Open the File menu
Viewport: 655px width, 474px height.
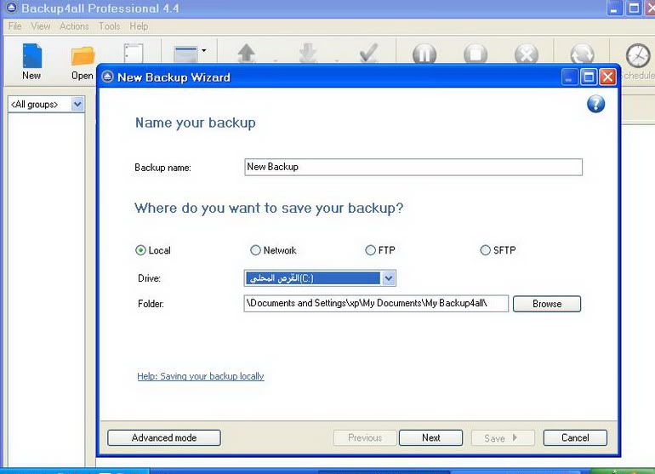(15, 26)
